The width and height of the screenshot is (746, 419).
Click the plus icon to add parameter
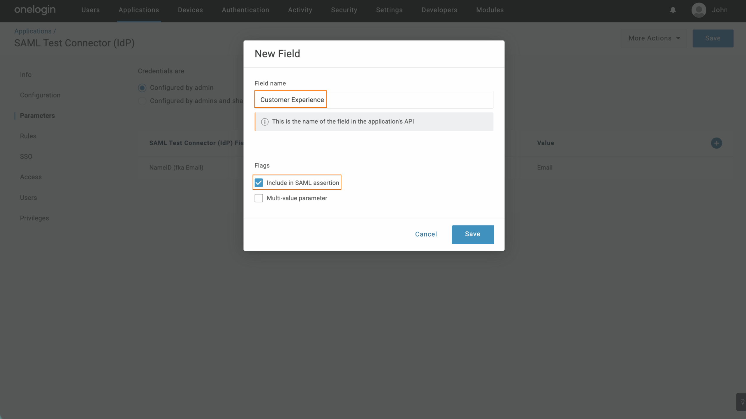coord(716,143)
